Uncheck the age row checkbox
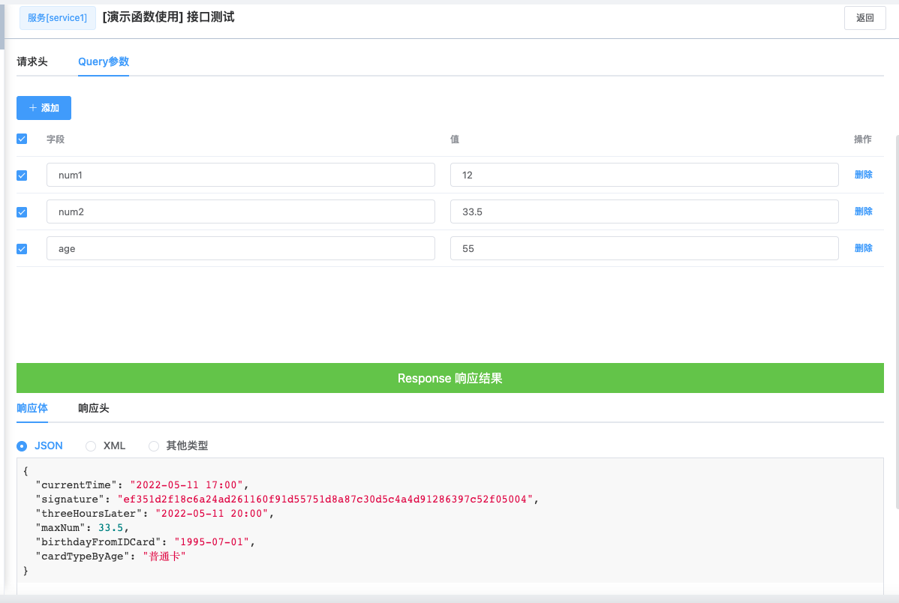The width and height of the screenshot is (899, 603). (x=22, y=249)
